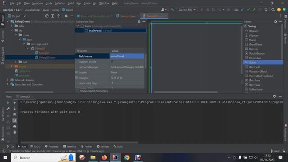Image resolution: width=288 pixels, height=162 pixels.
Task: Click collapse all icon in Project panel
Action: (58, 16)
